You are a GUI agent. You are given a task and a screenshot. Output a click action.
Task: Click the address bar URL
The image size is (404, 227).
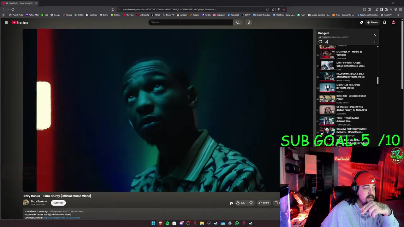(x=169, y=9)
